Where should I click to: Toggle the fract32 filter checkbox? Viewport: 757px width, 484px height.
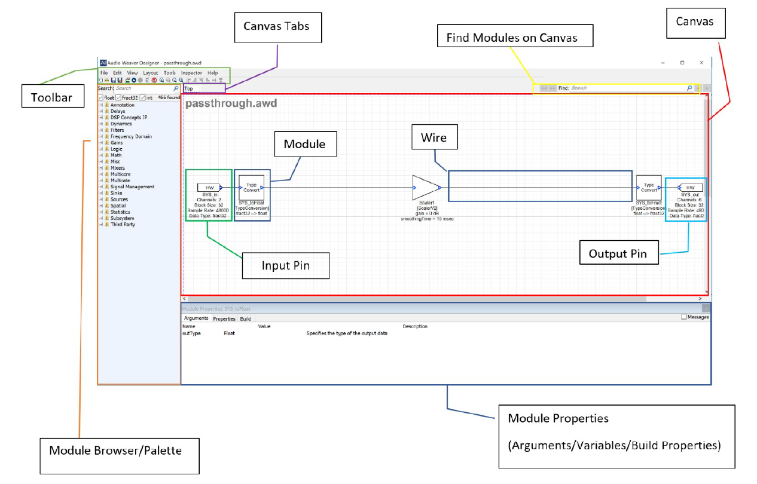click(x=118, y=97)
